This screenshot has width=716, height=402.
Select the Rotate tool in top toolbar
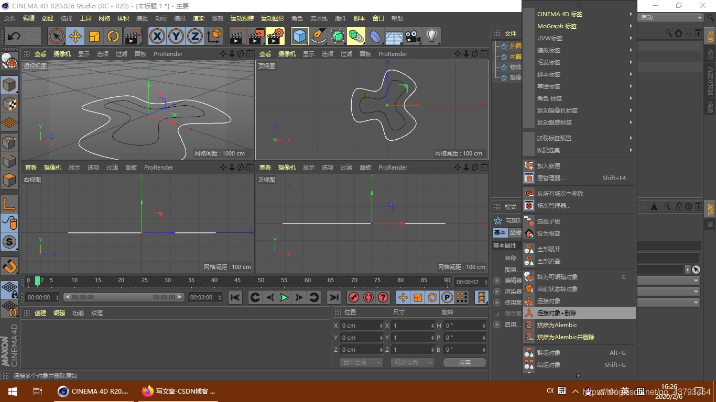[113, 36]
